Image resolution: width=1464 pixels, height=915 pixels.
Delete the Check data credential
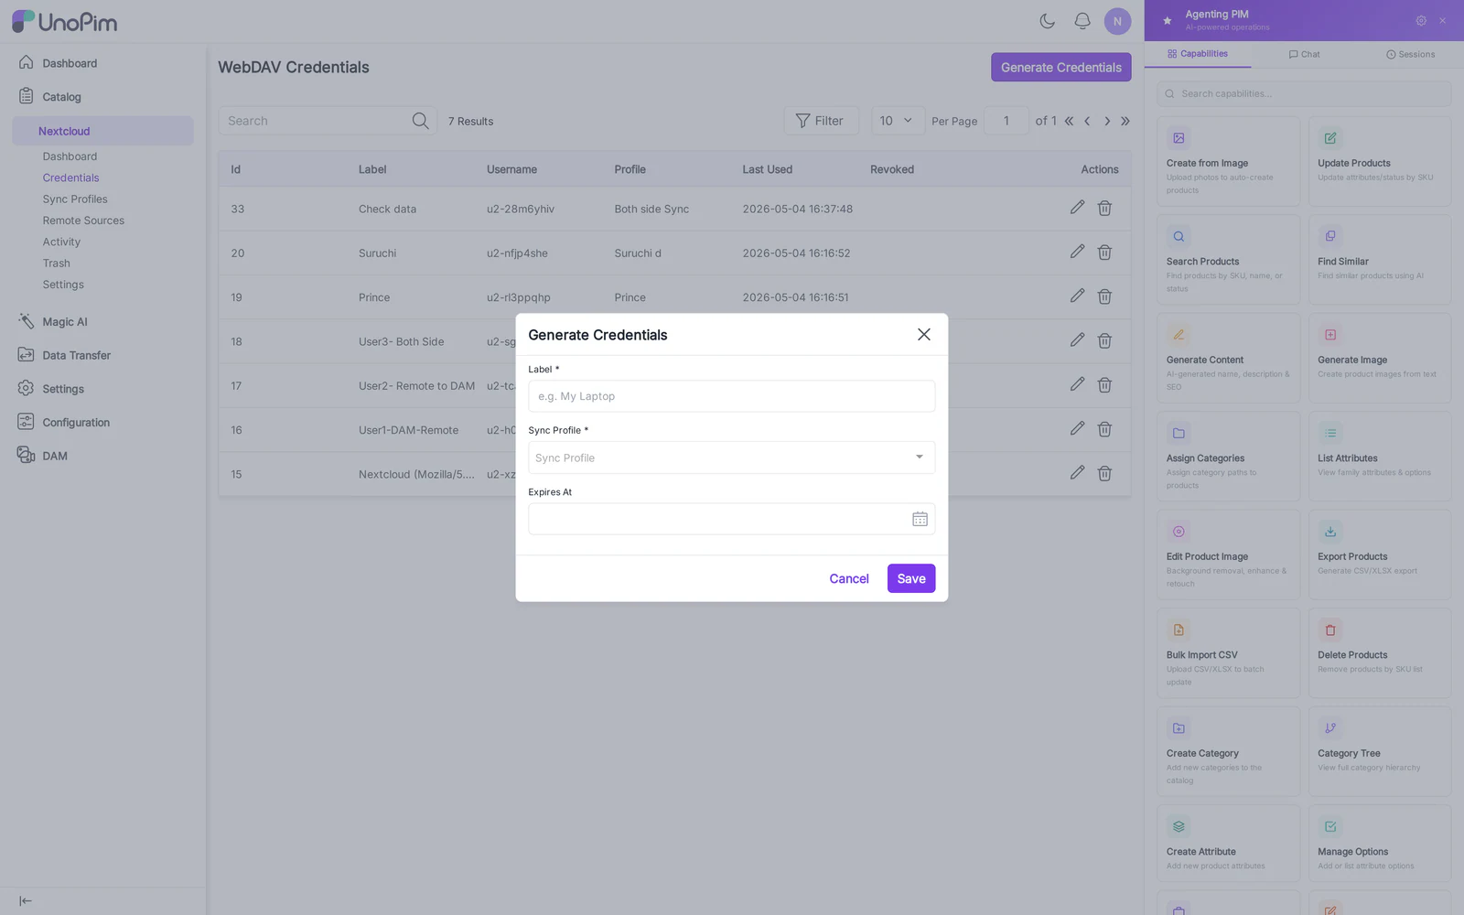tap(1104, 208)
